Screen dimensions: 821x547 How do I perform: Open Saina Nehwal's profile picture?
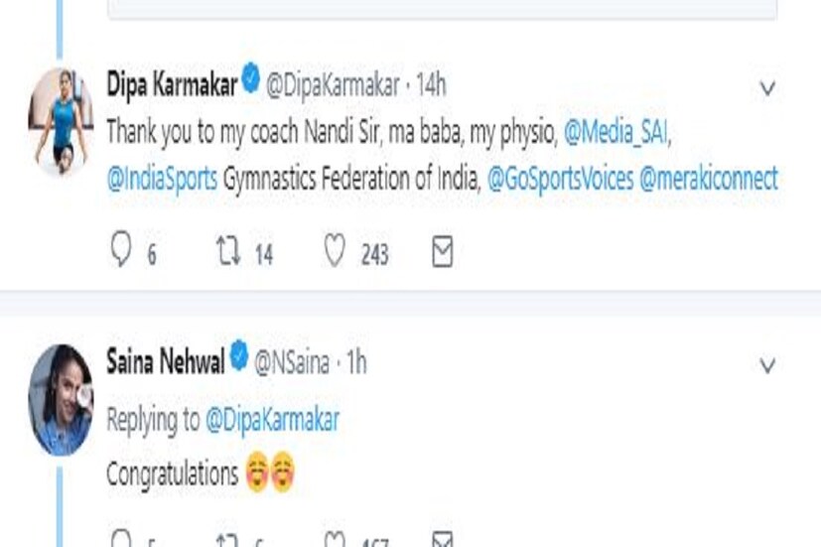pos(62,400)
